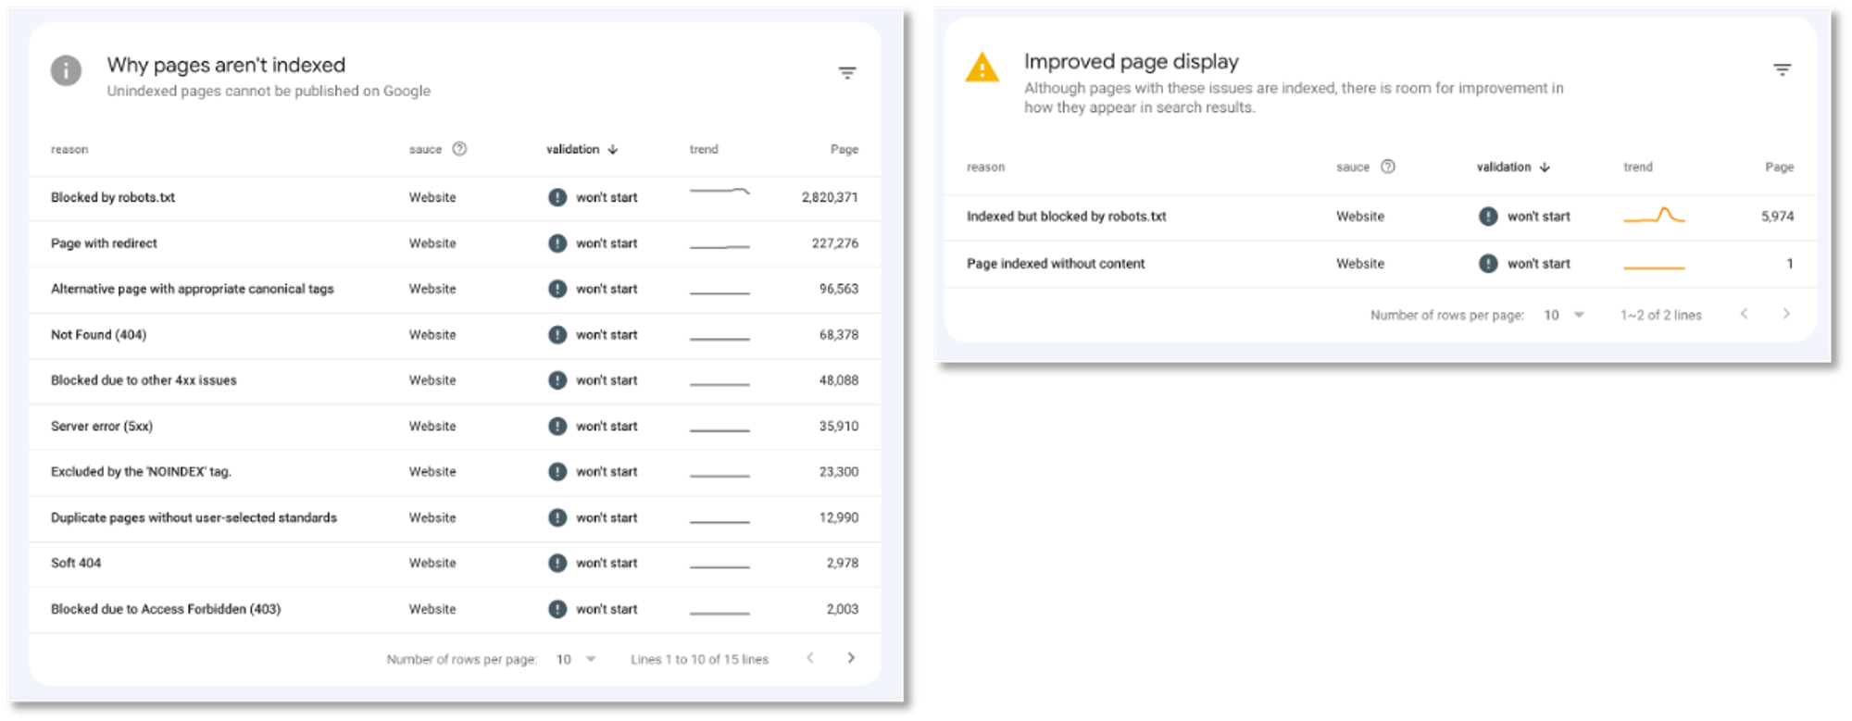
Task: Click validation status icon for Page indexed without content
Action: (1488, 264)
